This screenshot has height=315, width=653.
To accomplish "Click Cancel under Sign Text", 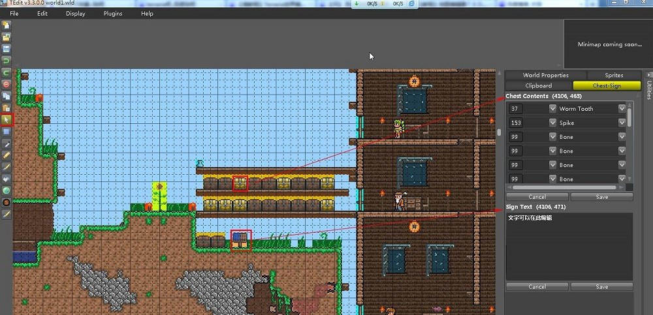I will tap(537, 287).
